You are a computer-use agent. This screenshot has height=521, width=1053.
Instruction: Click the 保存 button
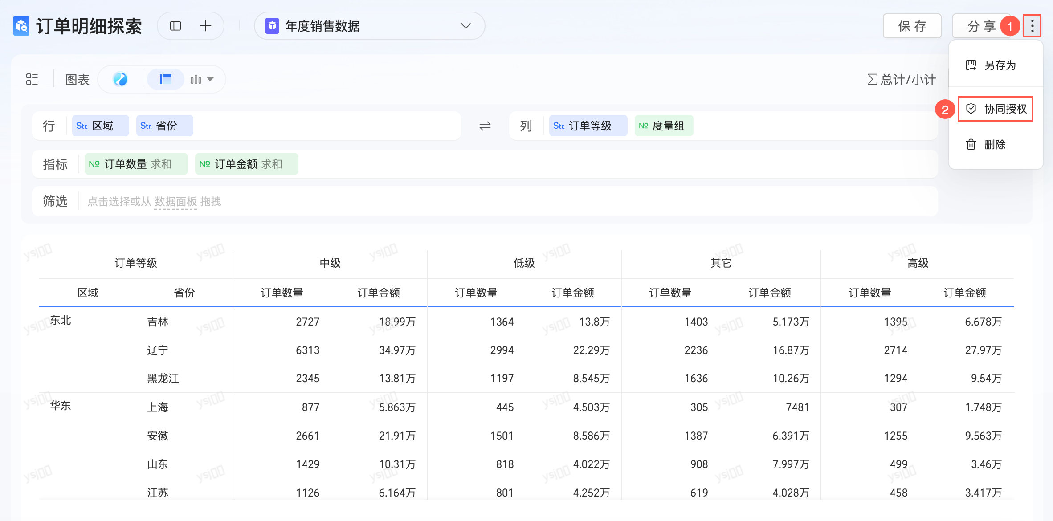(912, 26)
